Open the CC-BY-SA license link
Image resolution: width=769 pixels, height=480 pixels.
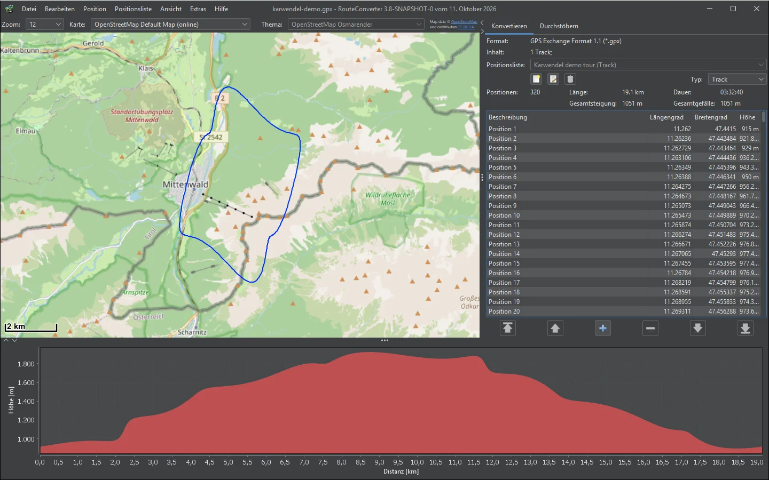pyautogui.click(x=466, y=27)
